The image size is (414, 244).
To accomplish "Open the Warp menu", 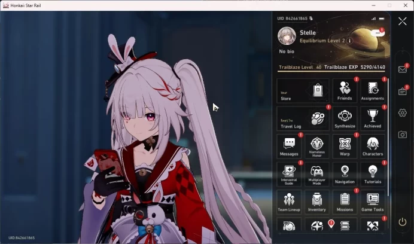I will (345, 147).
